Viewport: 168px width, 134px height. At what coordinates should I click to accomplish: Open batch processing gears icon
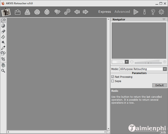(67, 12)
